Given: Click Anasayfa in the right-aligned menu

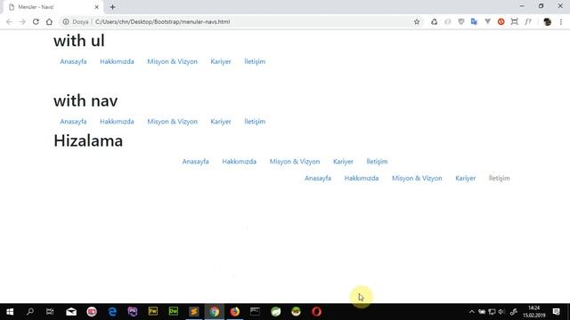Looking at the screenshot, I should point(318,178).
